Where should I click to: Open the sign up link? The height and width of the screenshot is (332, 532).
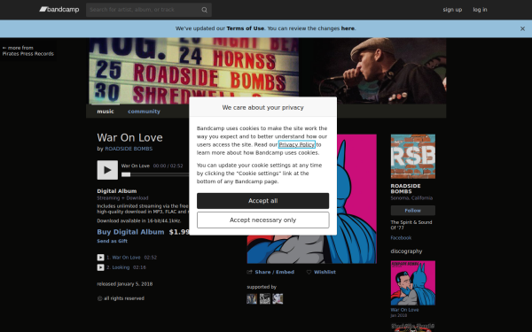coord(452,10)
